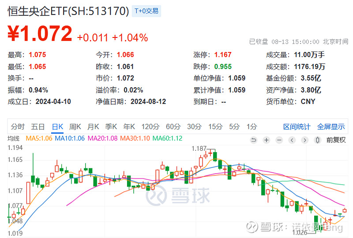Screen dimensions: 353x238
Task: Click the +0.011 price change value
Action: [93, 37]
